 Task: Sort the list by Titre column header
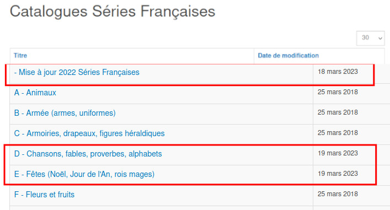point(20,56)
